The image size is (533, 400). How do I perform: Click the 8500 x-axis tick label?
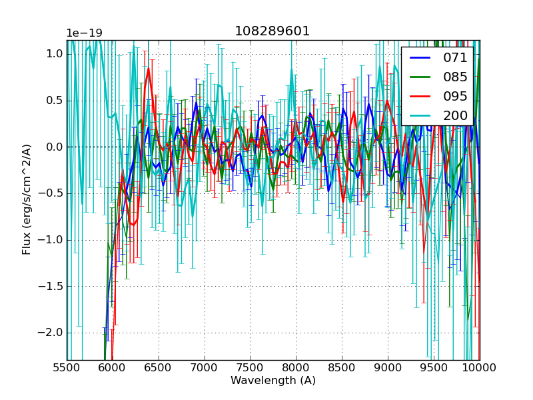point(342,367)
